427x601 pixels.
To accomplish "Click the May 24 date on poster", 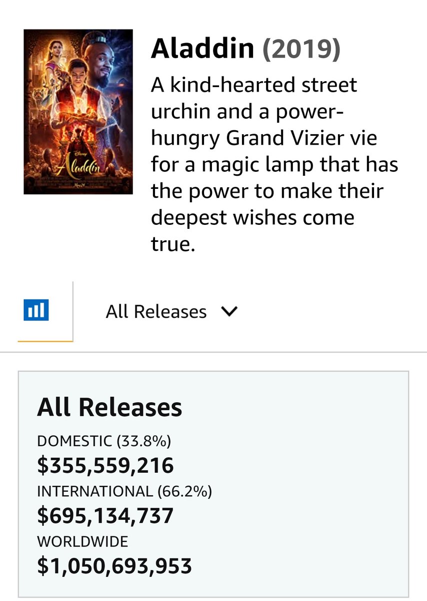I will [x=78, y=184].
